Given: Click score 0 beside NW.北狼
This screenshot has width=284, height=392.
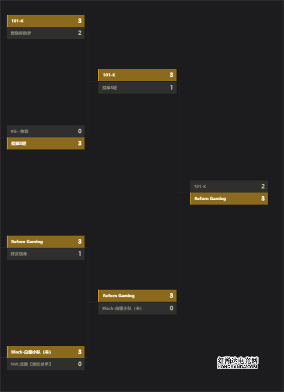Looking at the screenshot, I should [x=80, y=364].
